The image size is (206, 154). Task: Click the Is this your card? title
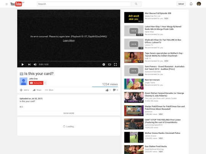coord(39,74)
